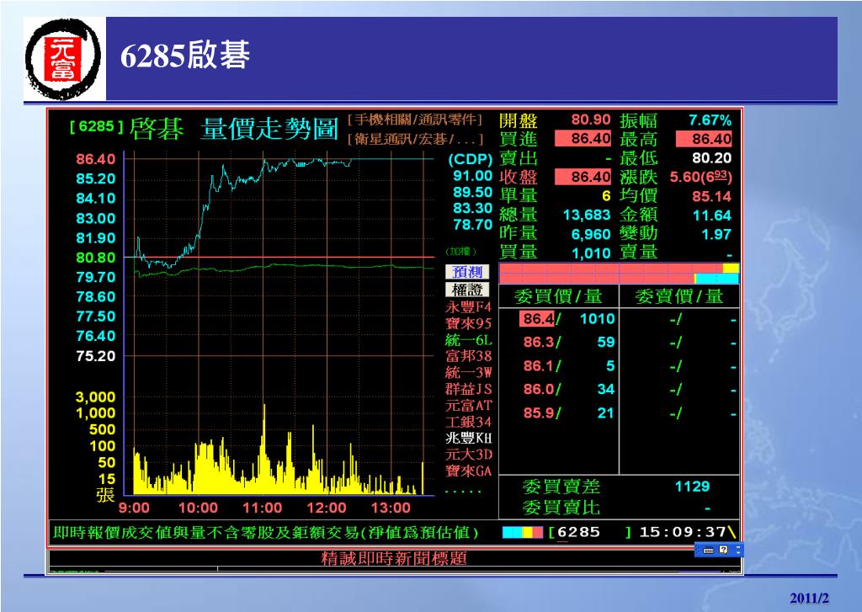This screenshot has width=862, height=612.
Task: Select warrant 群益JS in the list
Action: [x=468, y=389]
